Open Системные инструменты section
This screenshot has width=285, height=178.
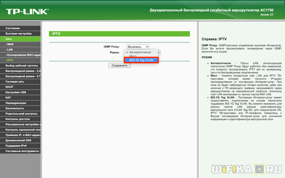click(x=20, y=151)
